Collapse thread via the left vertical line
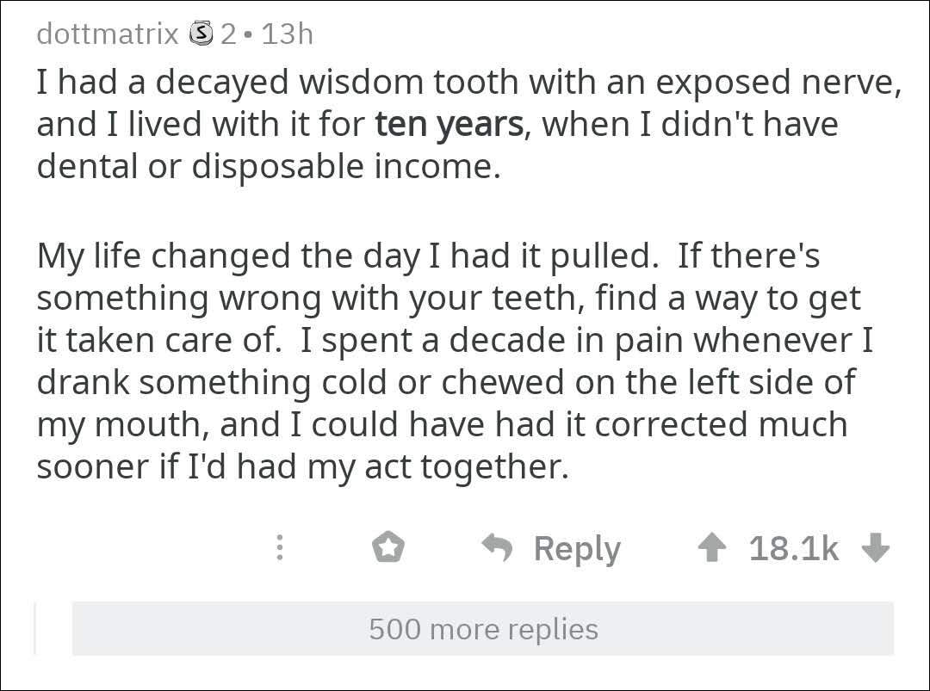The image size is (930, 691). [x=35, y=629]
